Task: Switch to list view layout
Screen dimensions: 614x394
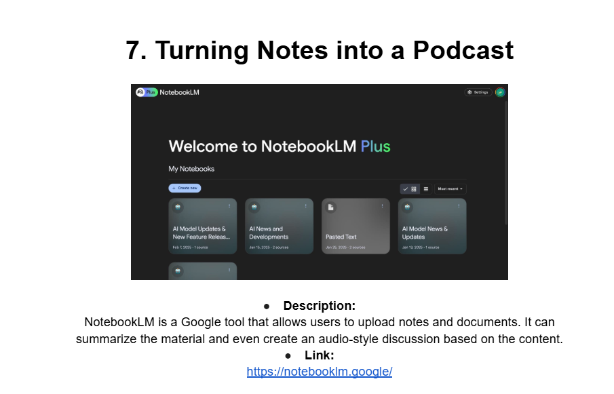Action: tap(426, 189)
